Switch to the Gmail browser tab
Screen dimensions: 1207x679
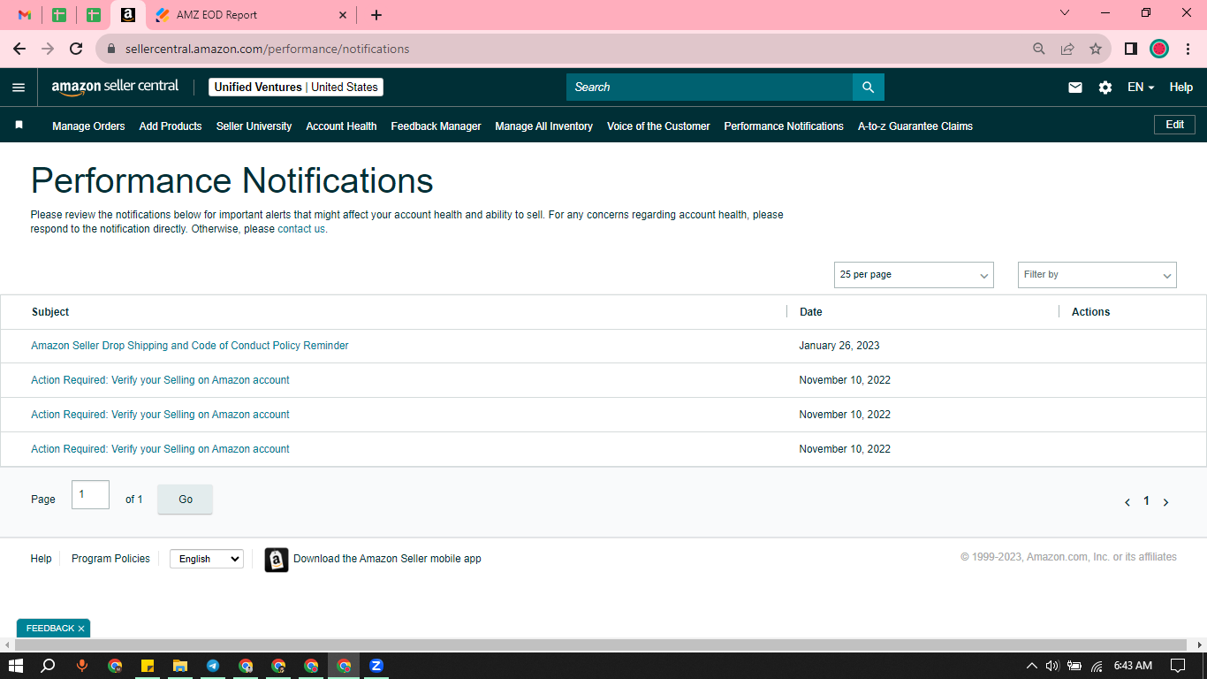click(25, 15)
